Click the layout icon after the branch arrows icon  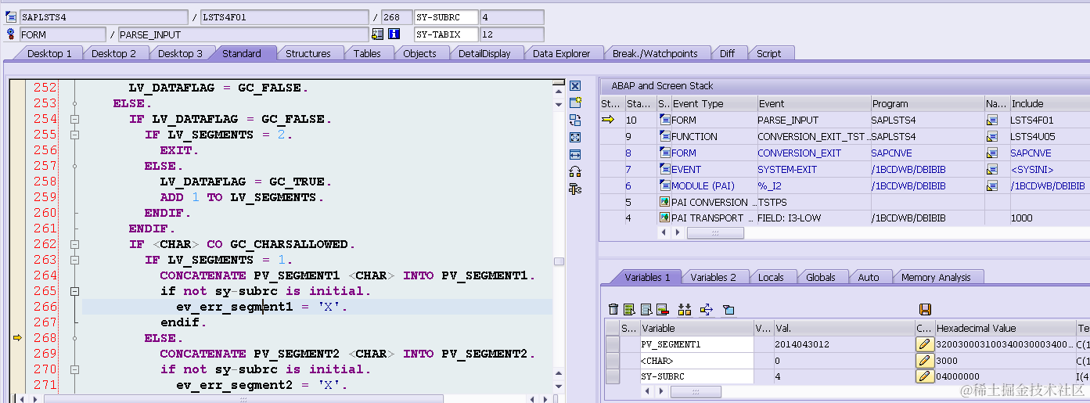728,309
